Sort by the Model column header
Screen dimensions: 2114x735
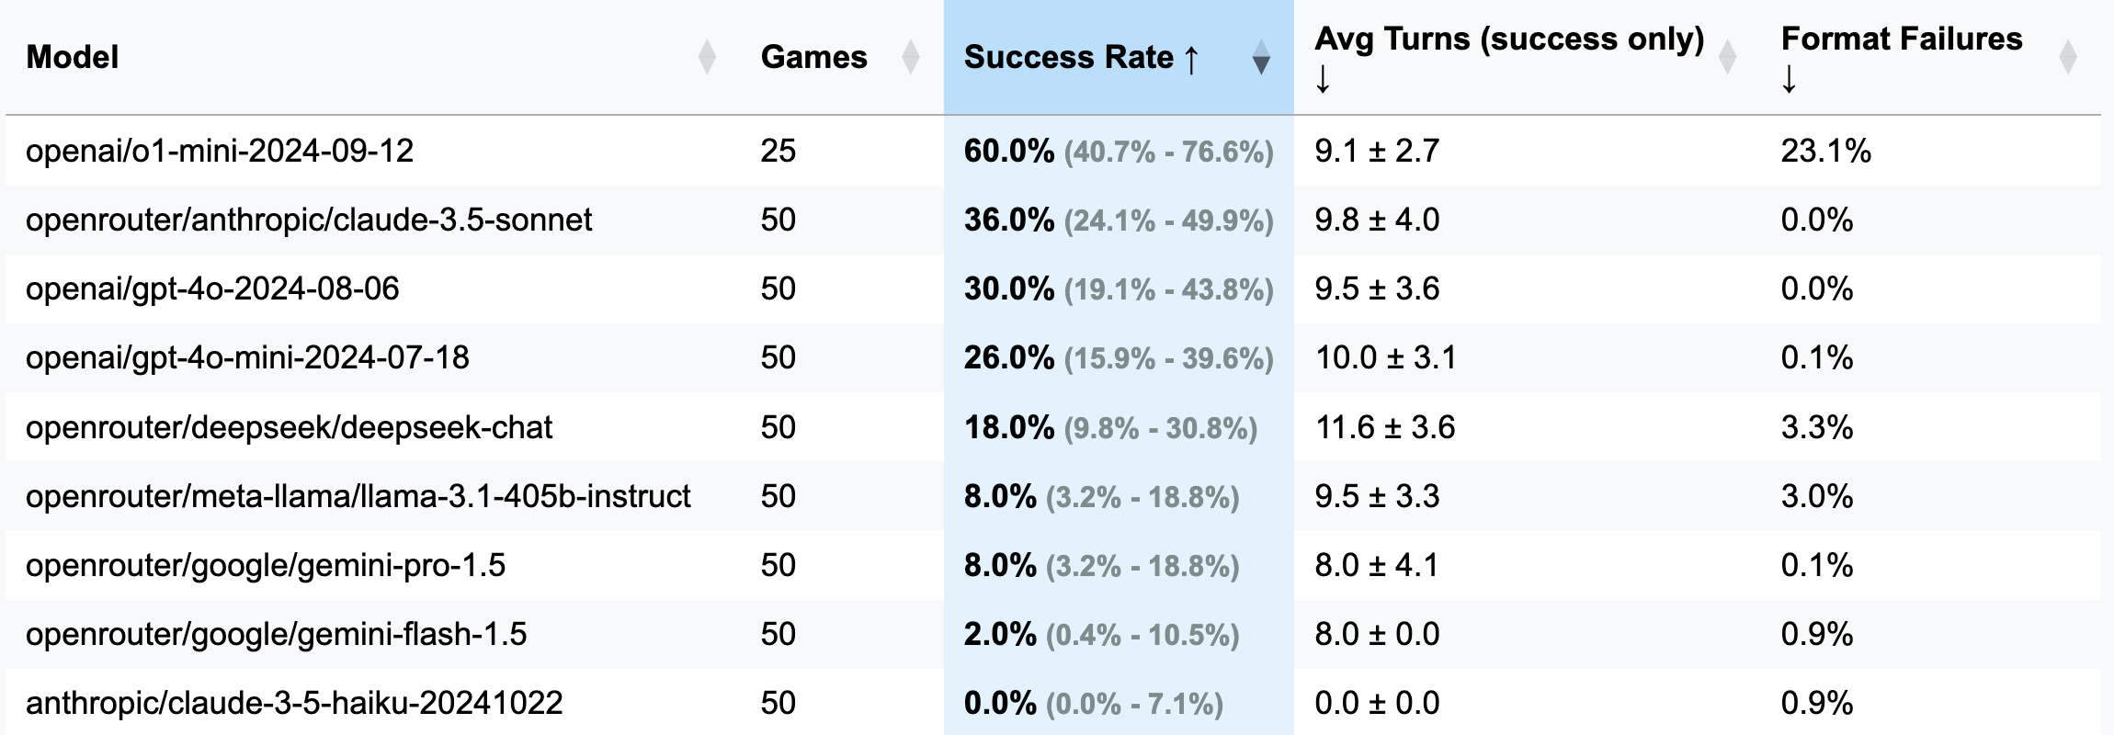74,57
